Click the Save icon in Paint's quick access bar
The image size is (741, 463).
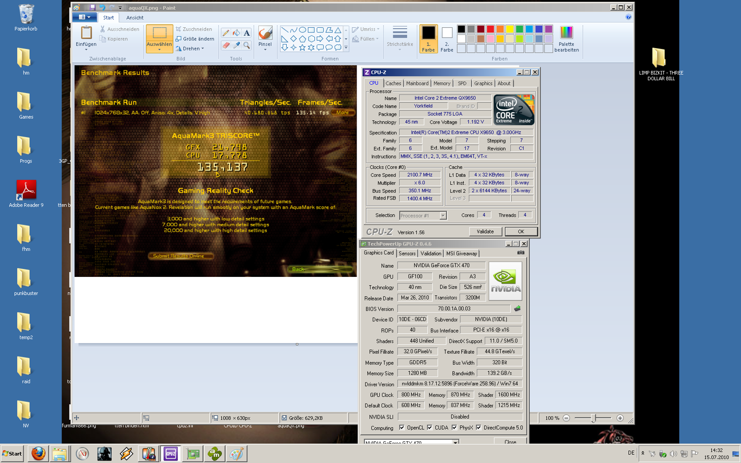93,7
